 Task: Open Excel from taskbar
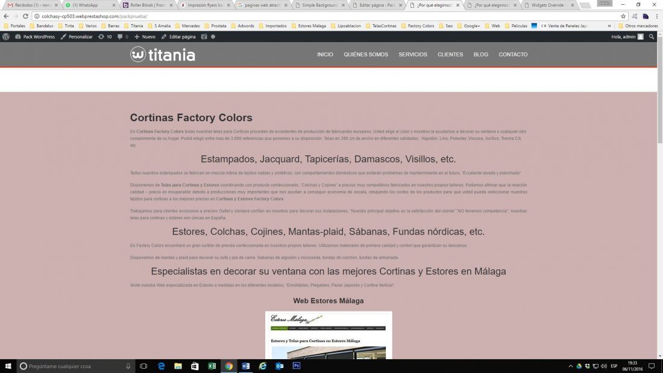212,366
